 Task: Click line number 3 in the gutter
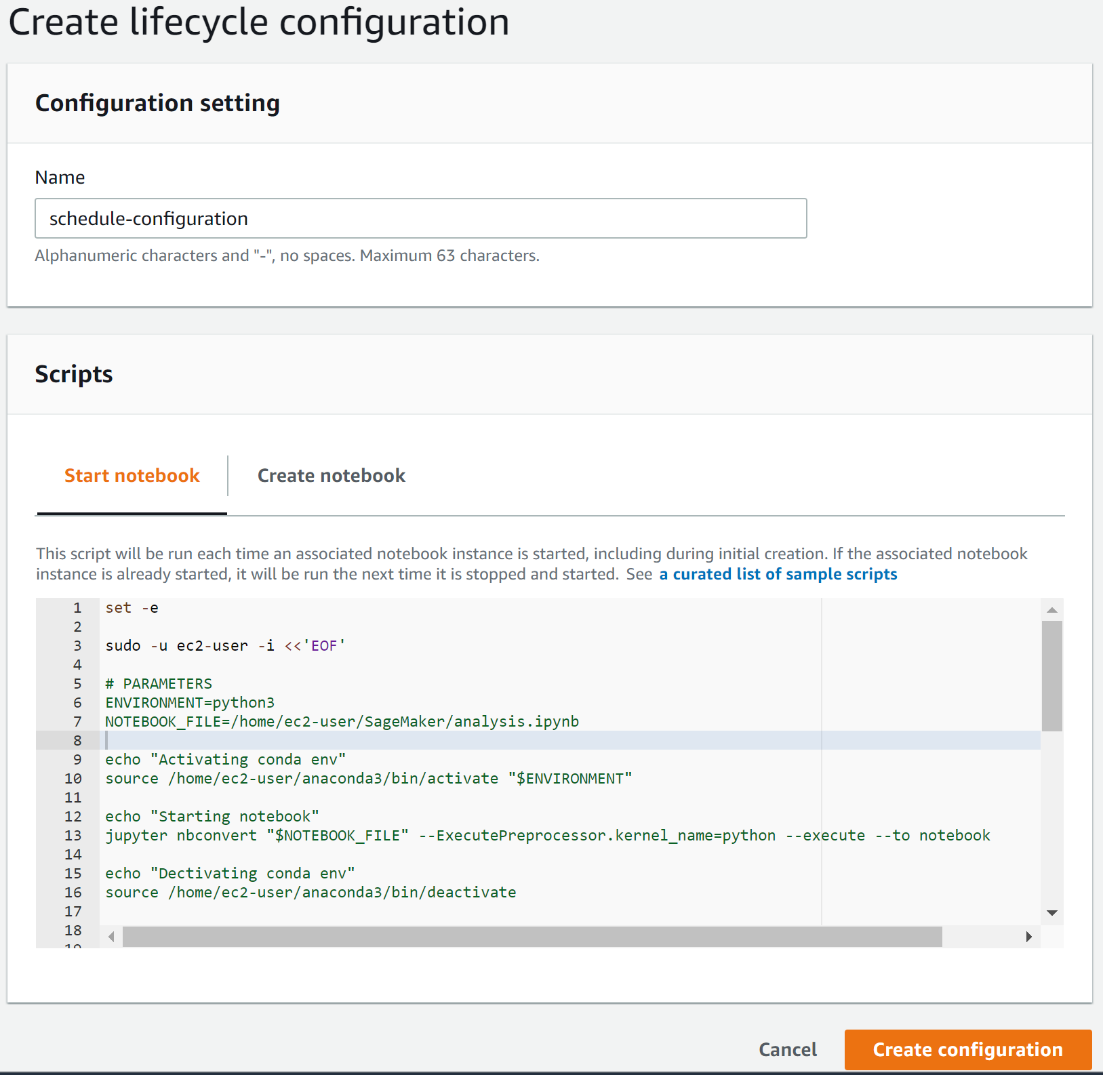point(77,646)
